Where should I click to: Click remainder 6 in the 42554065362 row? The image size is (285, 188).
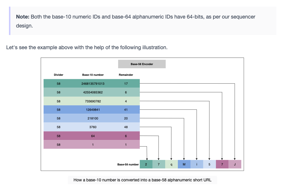[126, 93]
